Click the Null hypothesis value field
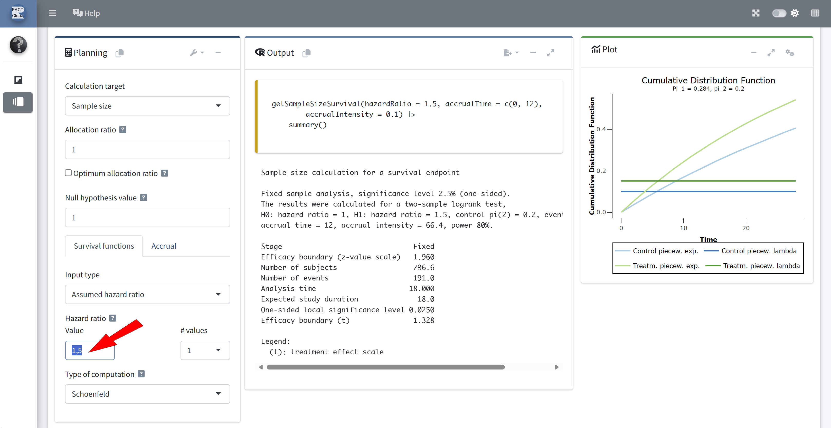 tap(147, 218)
